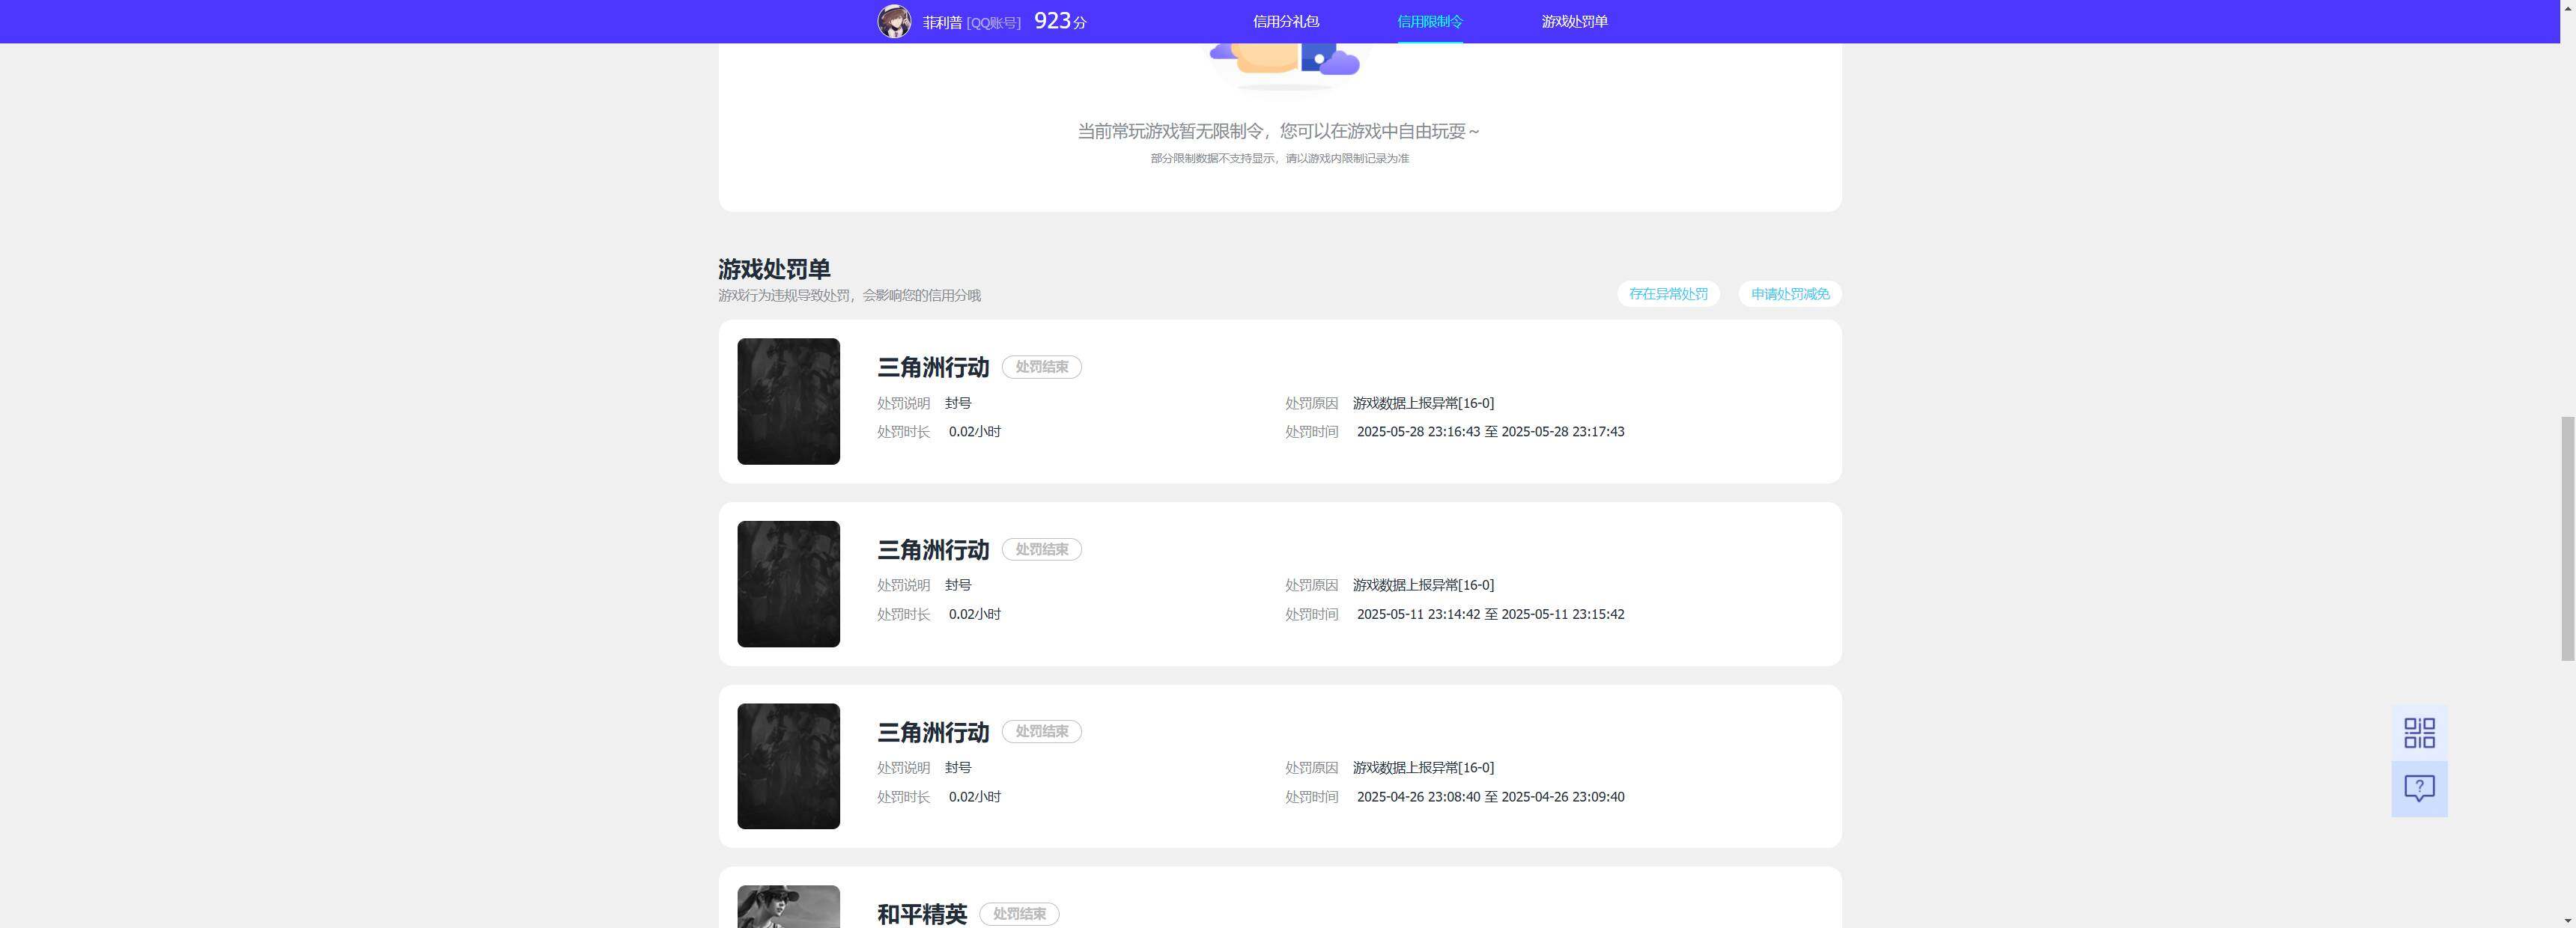Click text 2025-05-28 23:16:43 至 2025-05-28 23:17:43
This screenshot has height=928, width=2576.
coord(1490,432)
